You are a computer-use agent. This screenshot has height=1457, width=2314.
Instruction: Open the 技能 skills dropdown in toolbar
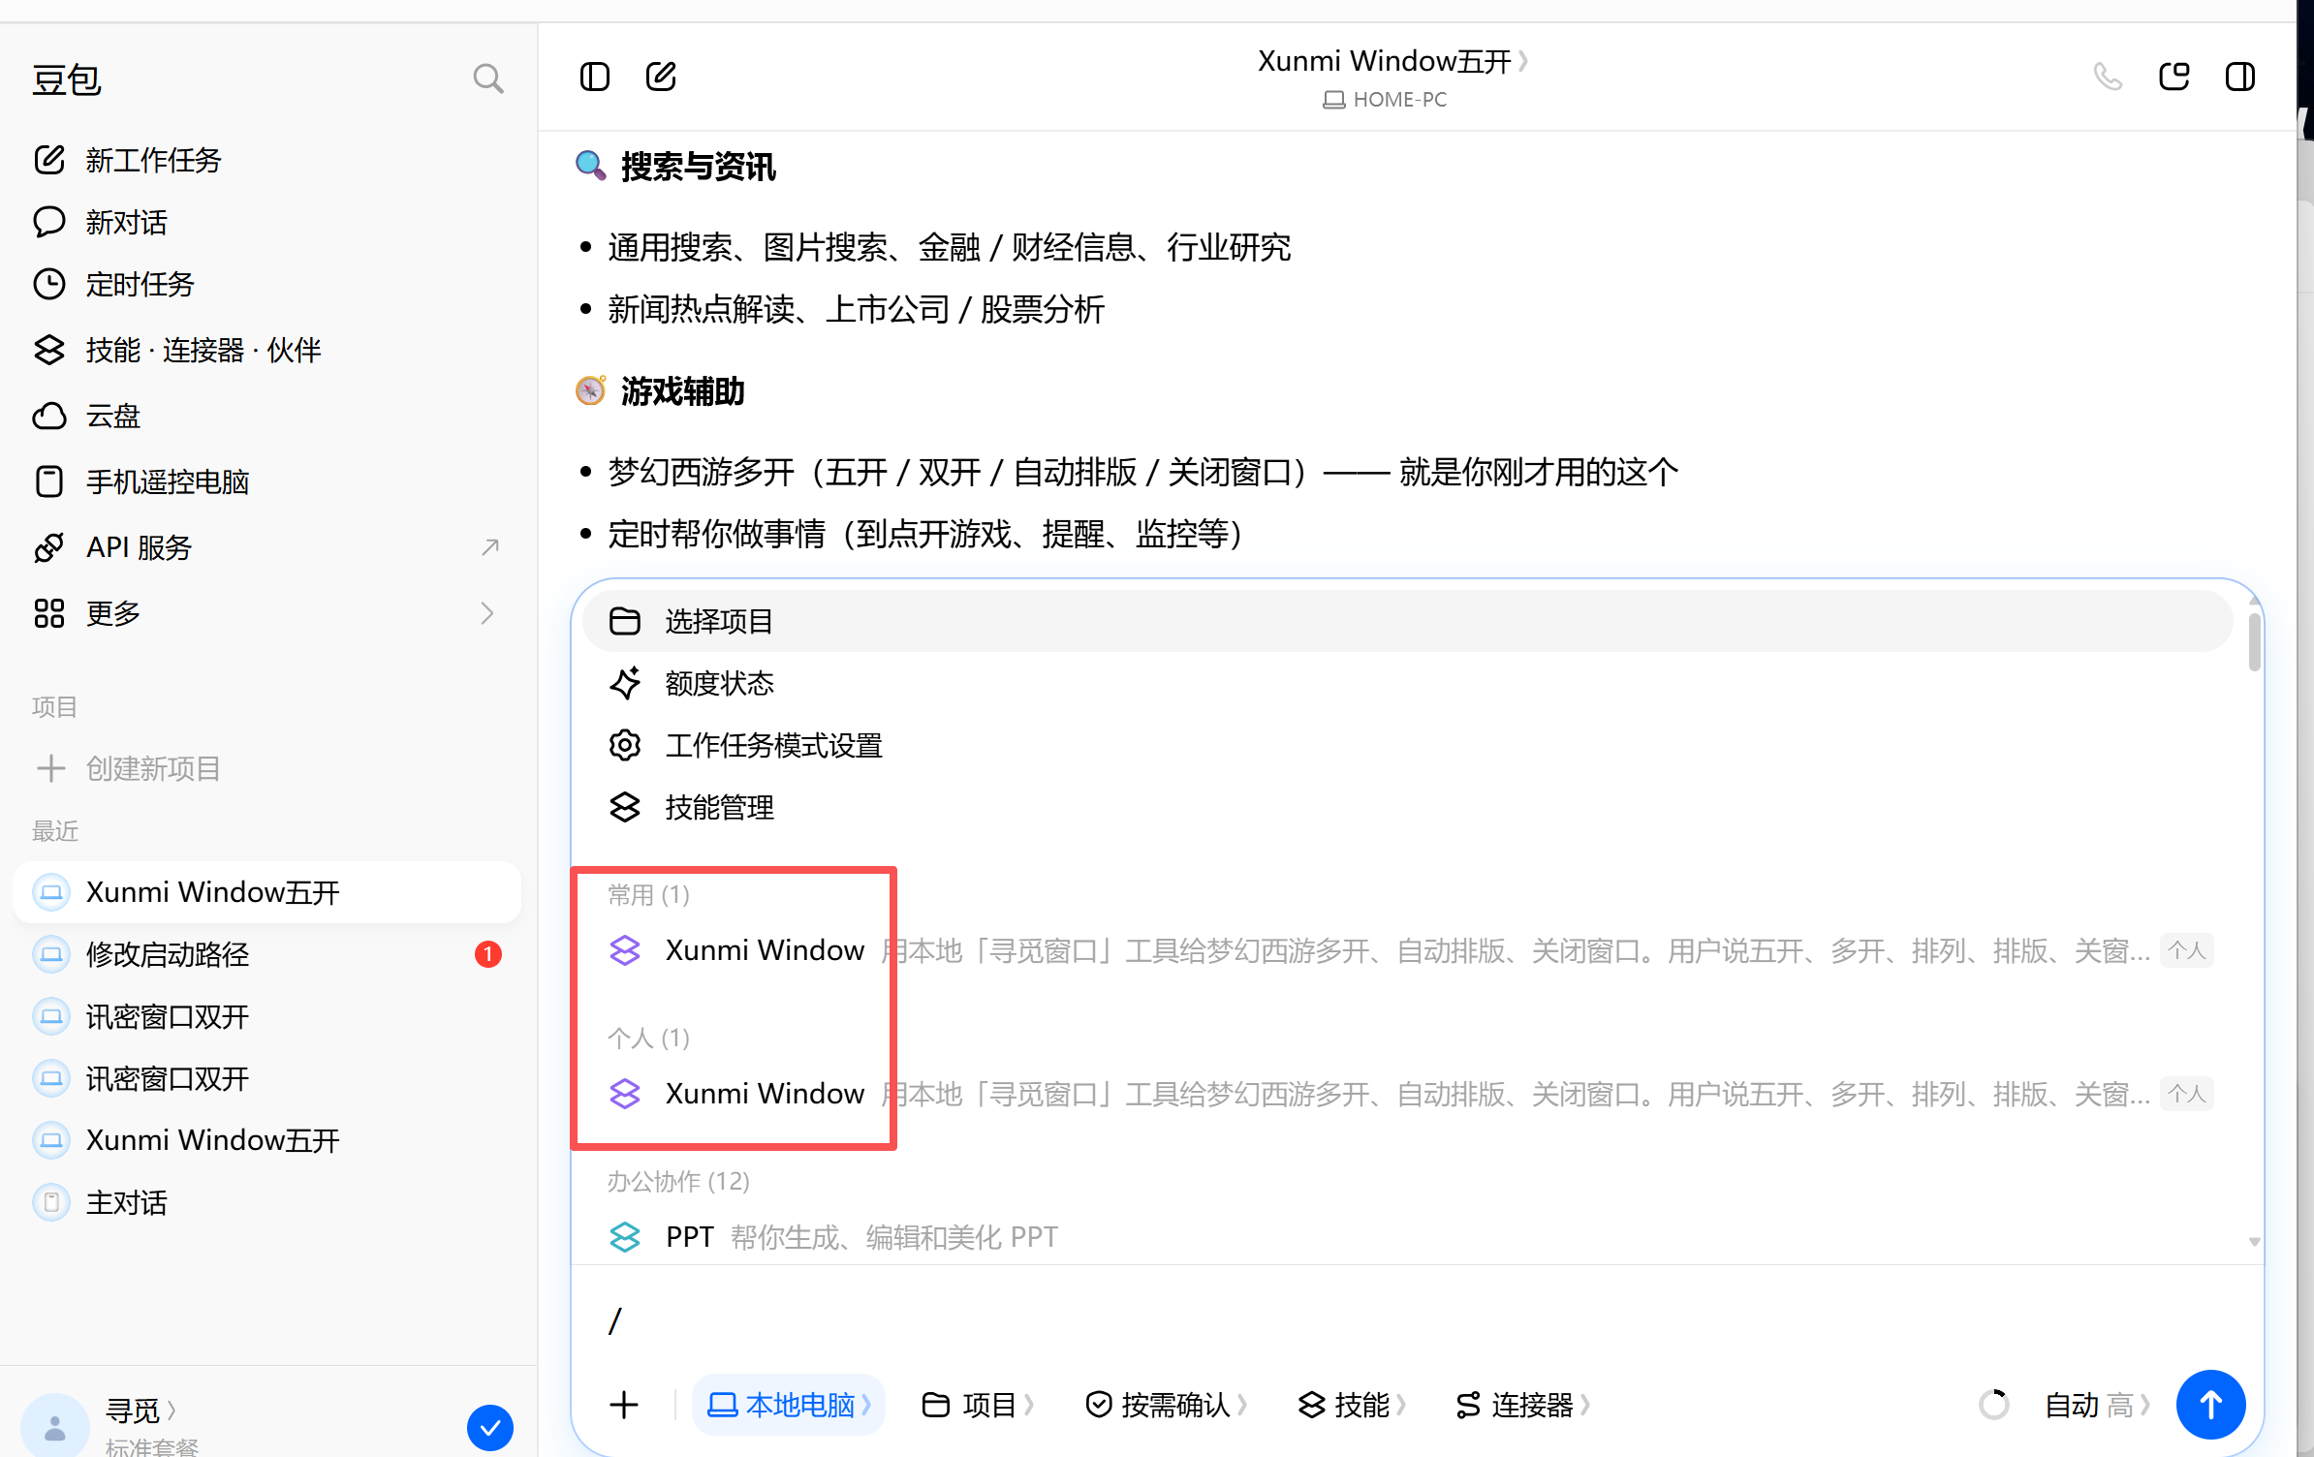[1353, 1405]
